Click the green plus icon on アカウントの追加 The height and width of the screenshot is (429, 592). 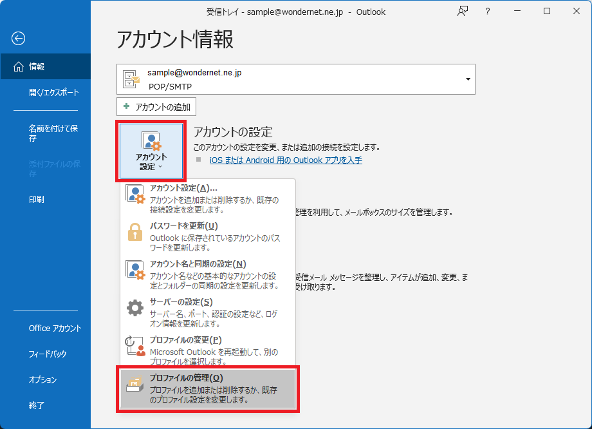(127, 106)
